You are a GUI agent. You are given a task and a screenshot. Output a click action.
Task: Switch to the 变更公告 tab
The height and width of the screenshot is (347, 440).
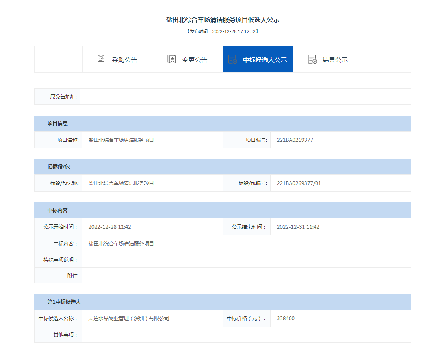pos(188,59)
